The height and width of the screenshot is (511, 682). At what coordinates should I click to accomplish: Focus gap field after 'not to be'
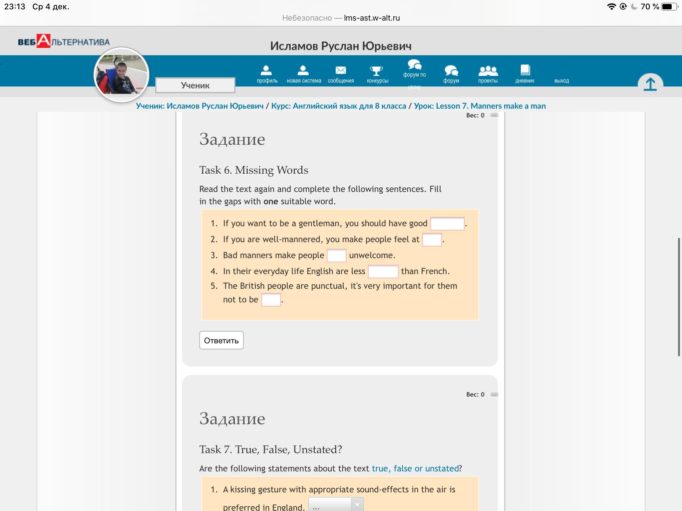click(x=271, y=300)
